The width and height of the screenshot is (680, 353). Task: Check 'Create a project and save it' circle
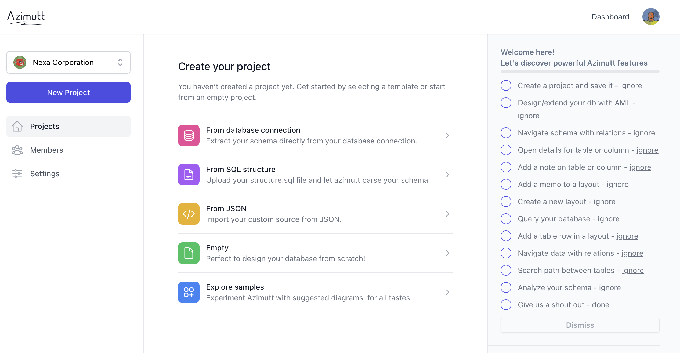point(506,85)
